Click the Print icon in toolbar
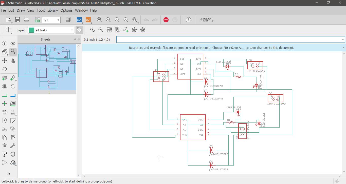 pos(26,20)
